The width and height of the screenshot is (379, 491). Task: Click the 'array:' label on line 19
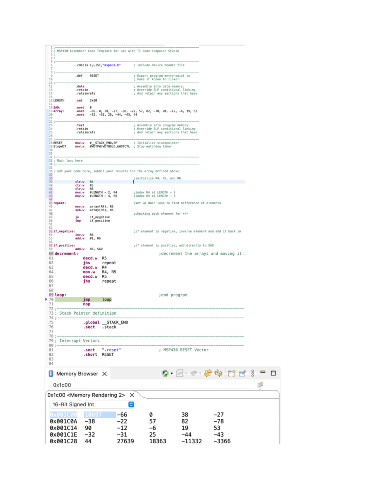(x=59, y=111)
